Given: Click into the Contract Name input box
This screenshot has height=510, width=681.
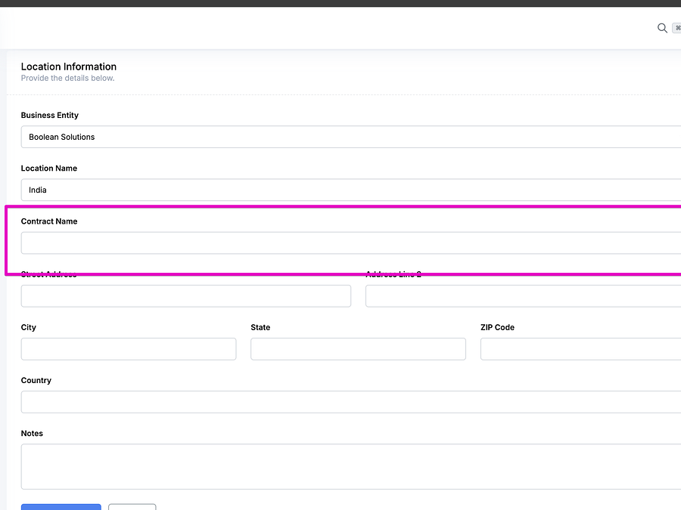Looking at the screenshot, I should [351, 243].
